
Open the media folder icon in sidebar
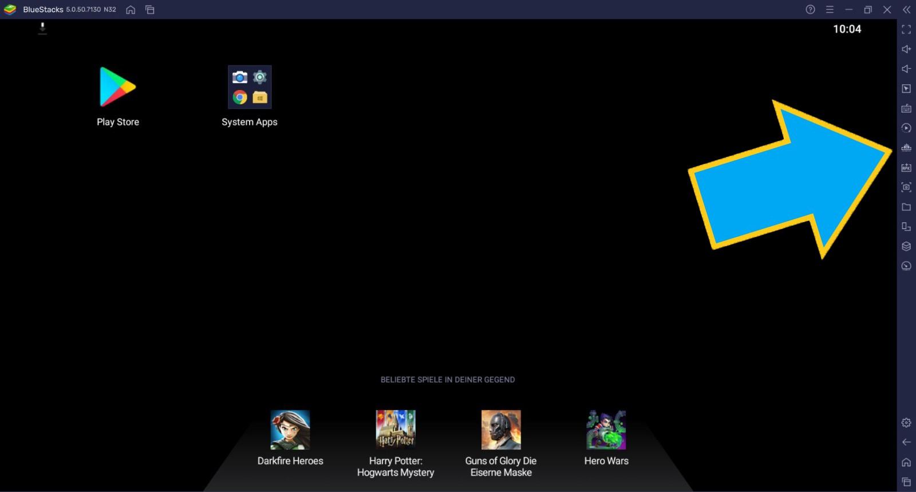pyautogui.click(x=906, y=207)
